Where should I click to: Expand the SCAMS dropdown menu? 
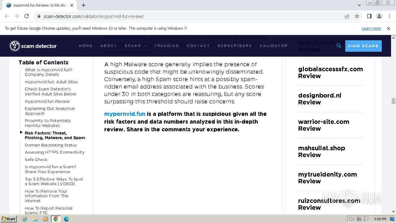pos(136,46)
